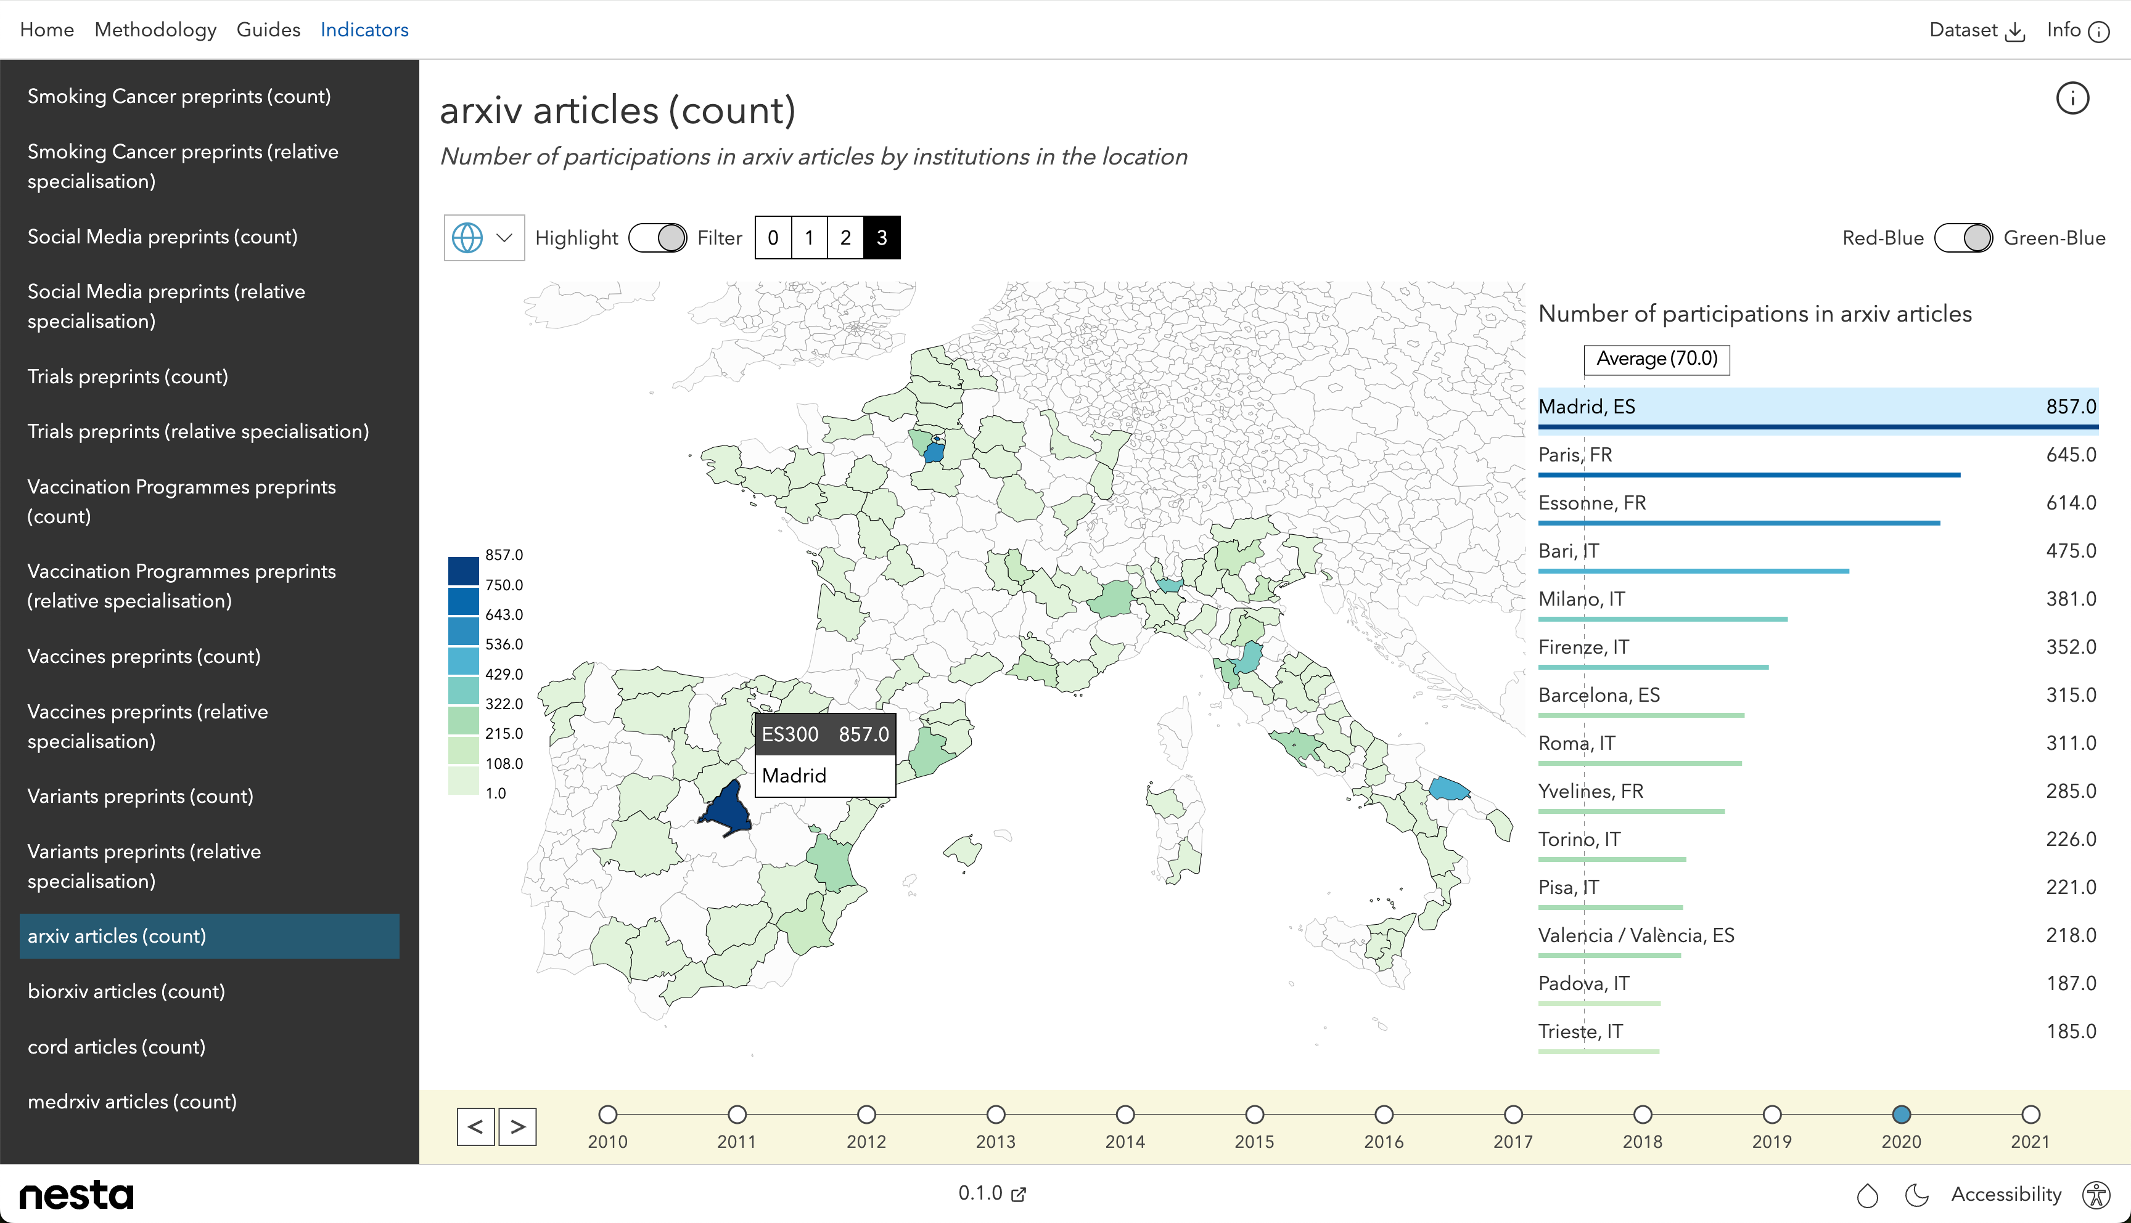Click the Dataset download icon
2131x1223 pixels.
click(2015, 32)
